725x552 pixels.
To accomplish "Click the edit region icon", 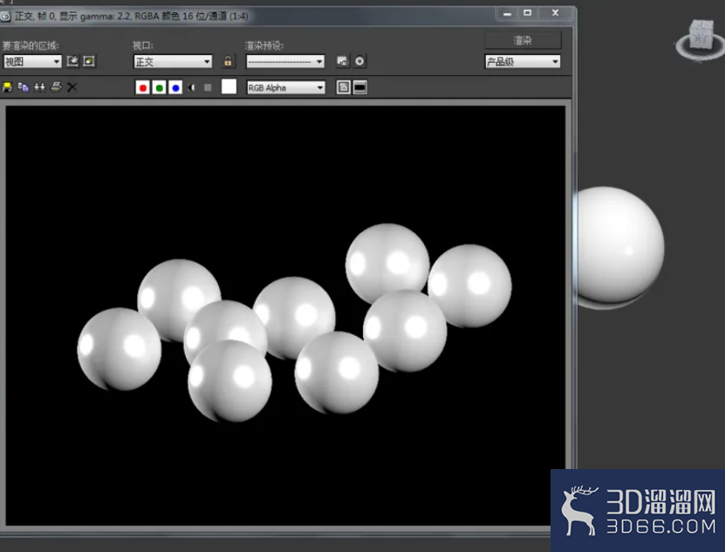I will 72,61.
